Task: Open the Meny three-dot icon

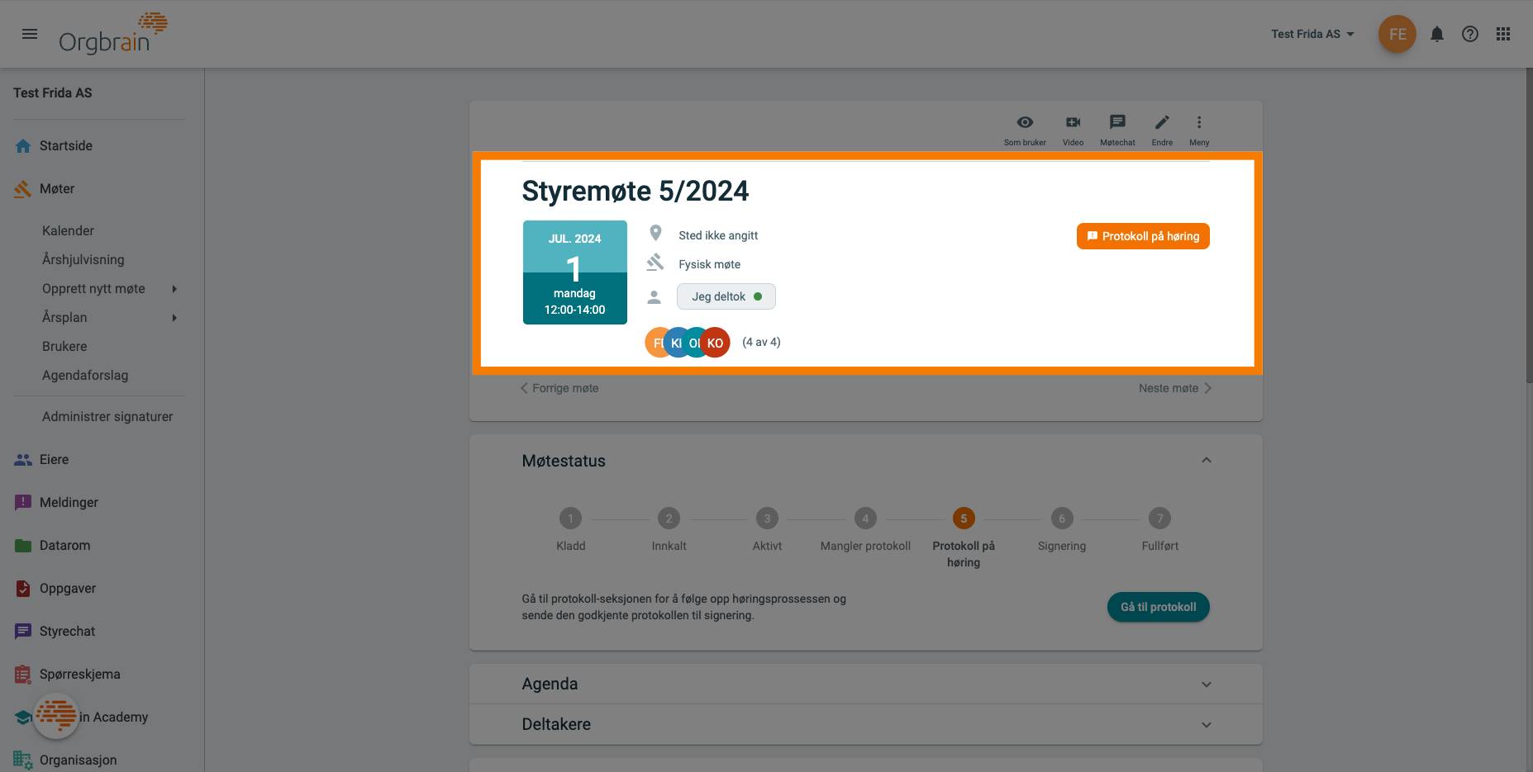Action: coord(1199,130)
